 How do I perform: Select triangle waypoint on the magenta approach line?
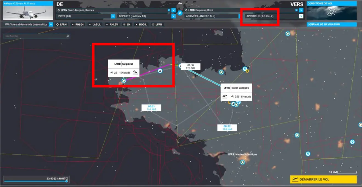tap(160, 71)
